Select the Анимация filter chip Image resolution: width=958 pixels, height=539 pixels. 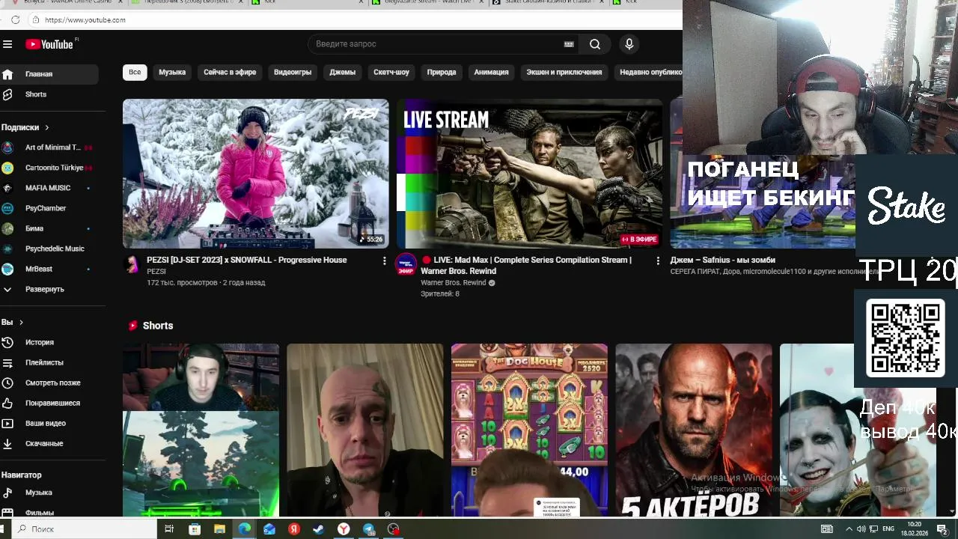(x=491, y=72)
